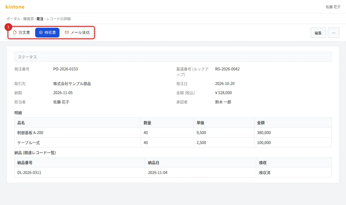Viewport: 346px width, 205px height.
Task: Click the document icon on 注文書 button
Action: pyautogui.click(x=15, y=32)
